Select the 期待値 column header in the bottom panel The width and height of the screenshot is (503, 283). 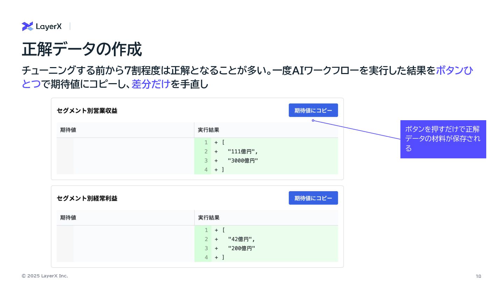(68, 218)
